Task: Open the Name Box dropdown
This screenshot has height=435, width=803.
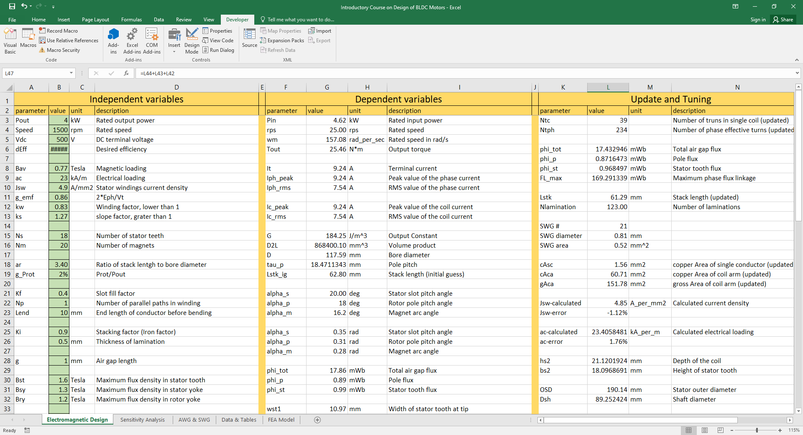Action: point(71,73)
